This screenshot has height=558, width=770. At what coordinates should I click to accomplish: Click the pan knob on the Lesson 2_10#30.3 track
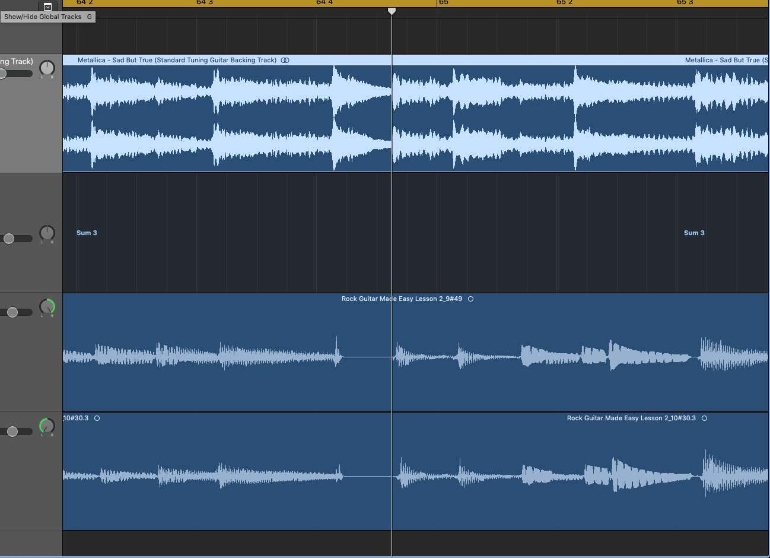pos(47,426)
